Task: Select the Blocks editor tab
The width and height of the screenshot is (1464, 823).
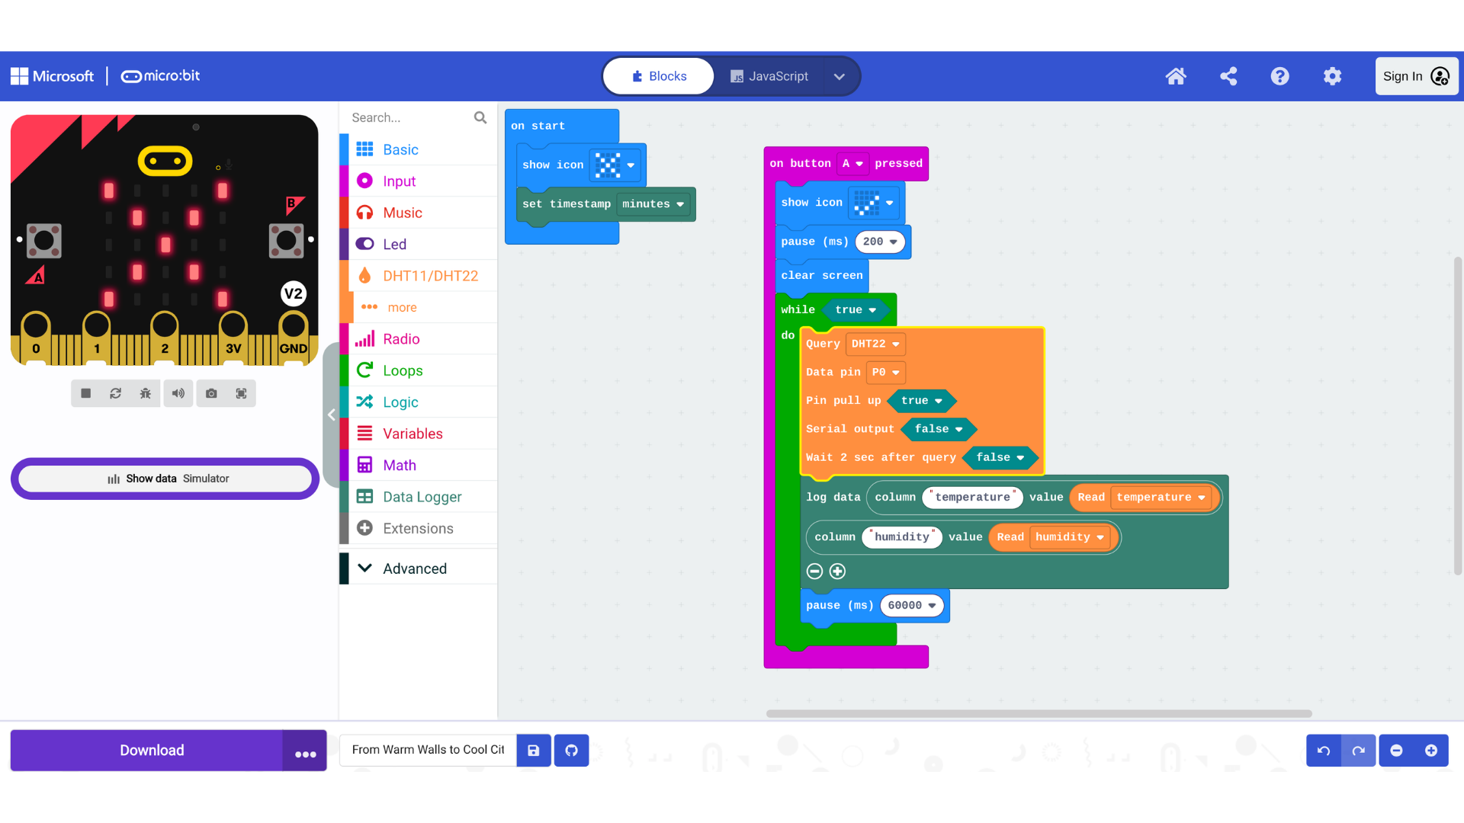Action: point(659,76)
